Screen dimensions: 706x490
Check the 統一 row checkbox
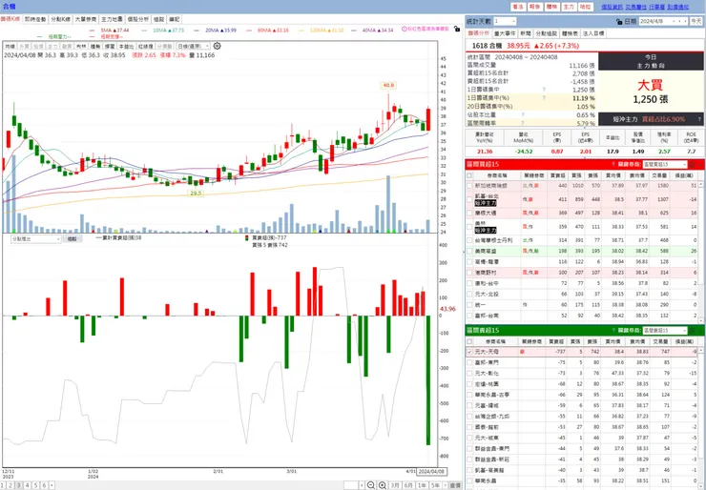point(469,305)
